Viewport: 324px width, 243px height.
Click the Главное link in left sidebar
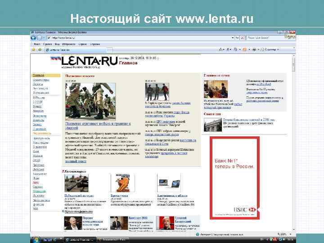[38, 76]
